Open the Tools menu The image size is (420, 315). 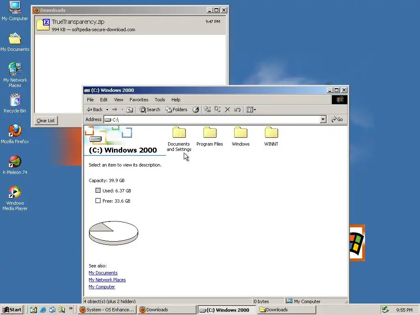click(x=160, y=100)
